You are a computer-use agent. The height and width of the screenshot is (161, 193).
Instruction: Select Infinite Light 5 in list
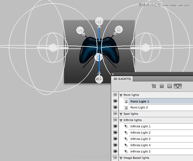141,152
